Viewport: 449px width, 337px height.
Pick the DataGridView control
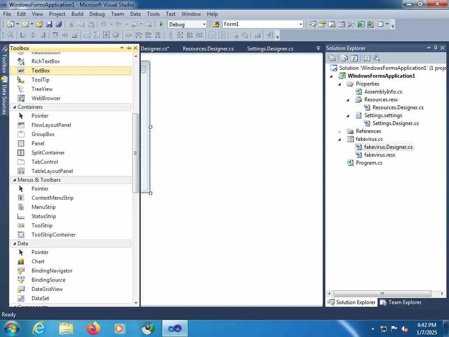tap(71, 289)
